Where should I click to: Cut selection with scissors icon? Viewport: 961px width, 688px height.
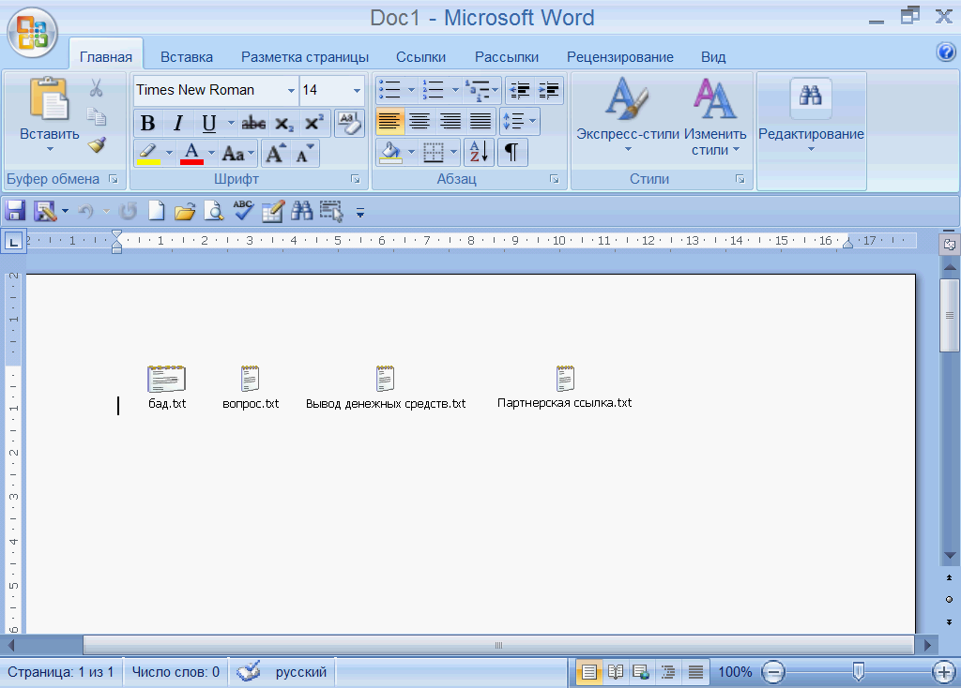click(x=96, y=87)
